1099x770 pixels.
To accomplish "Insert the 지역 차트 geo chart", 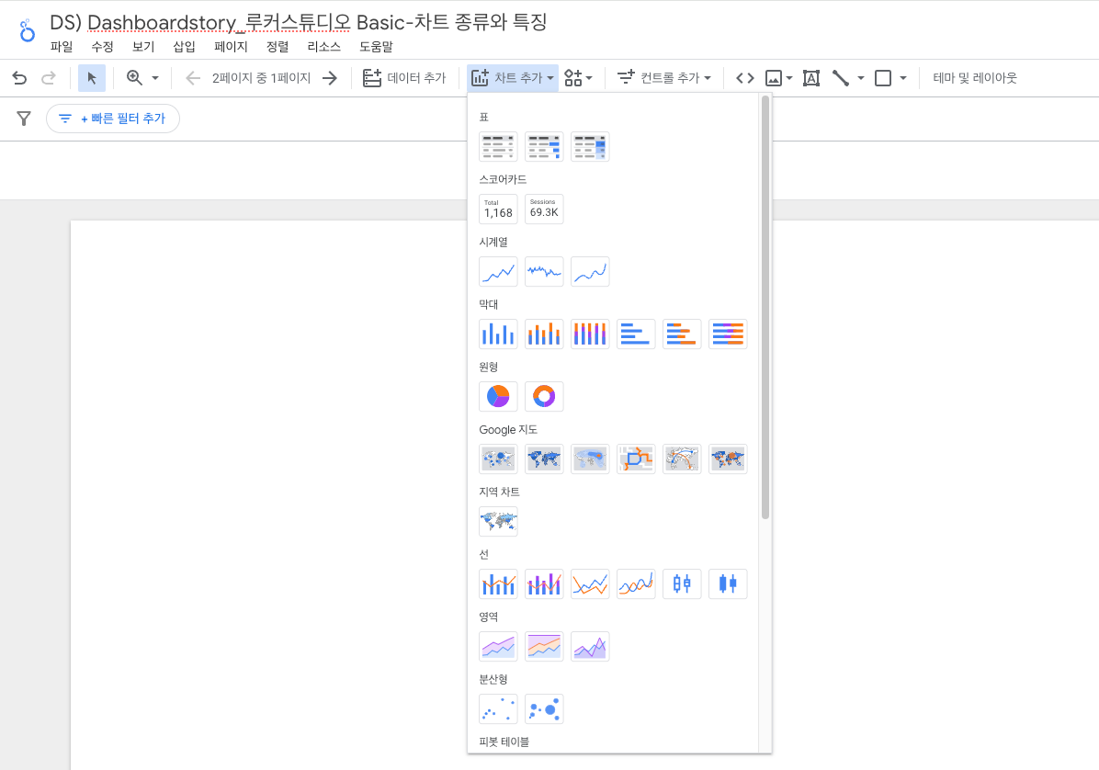I will pyautogui.click(x=498, y=521).
